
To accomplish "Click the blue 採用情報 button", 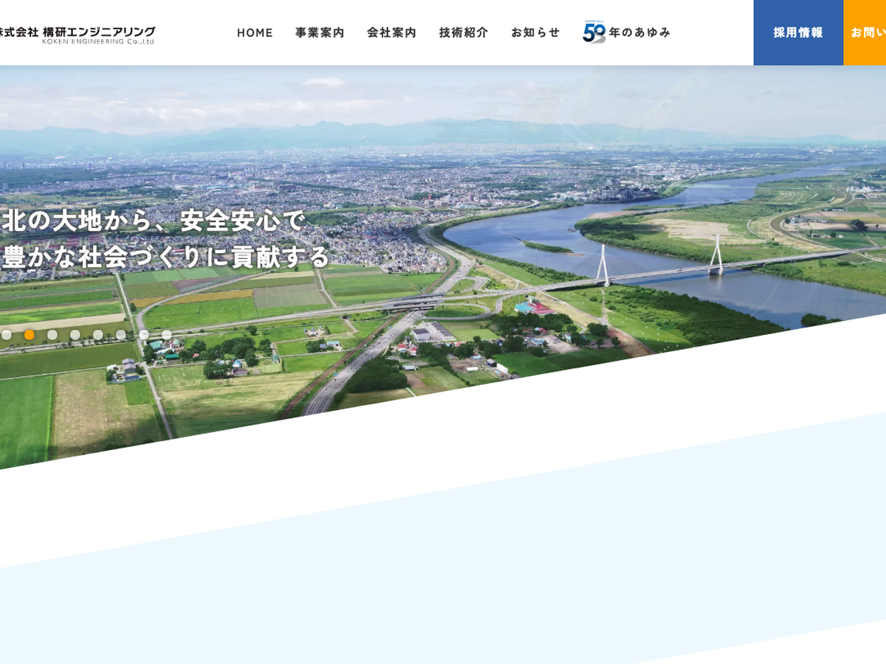I will [798, 32].
